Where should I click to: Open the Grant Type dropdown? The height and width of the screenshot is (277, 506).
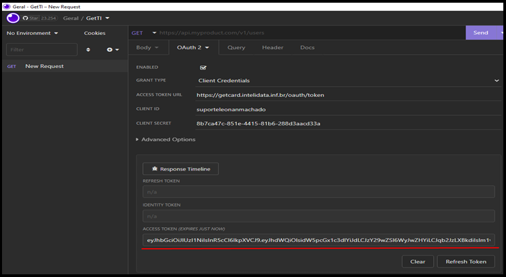[349, 81]
